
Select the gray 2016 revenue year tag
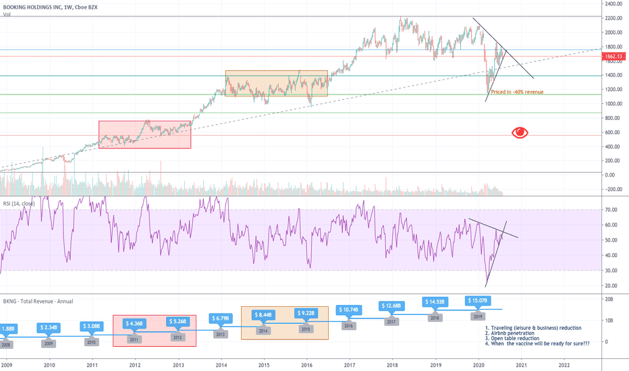coord(349,326)
